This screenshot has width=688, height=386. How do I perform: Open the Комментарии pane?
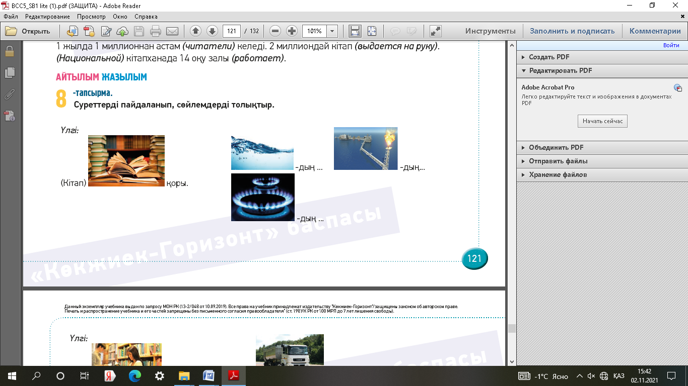pyautogui.click(x=655, y=31)
